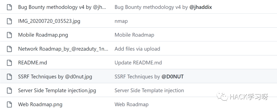The width and height of the screenshot is (277, 109).
Task: Open Bug Bounty methodology v4 file link
Action: pyautogui.click(x=62, y=7)
